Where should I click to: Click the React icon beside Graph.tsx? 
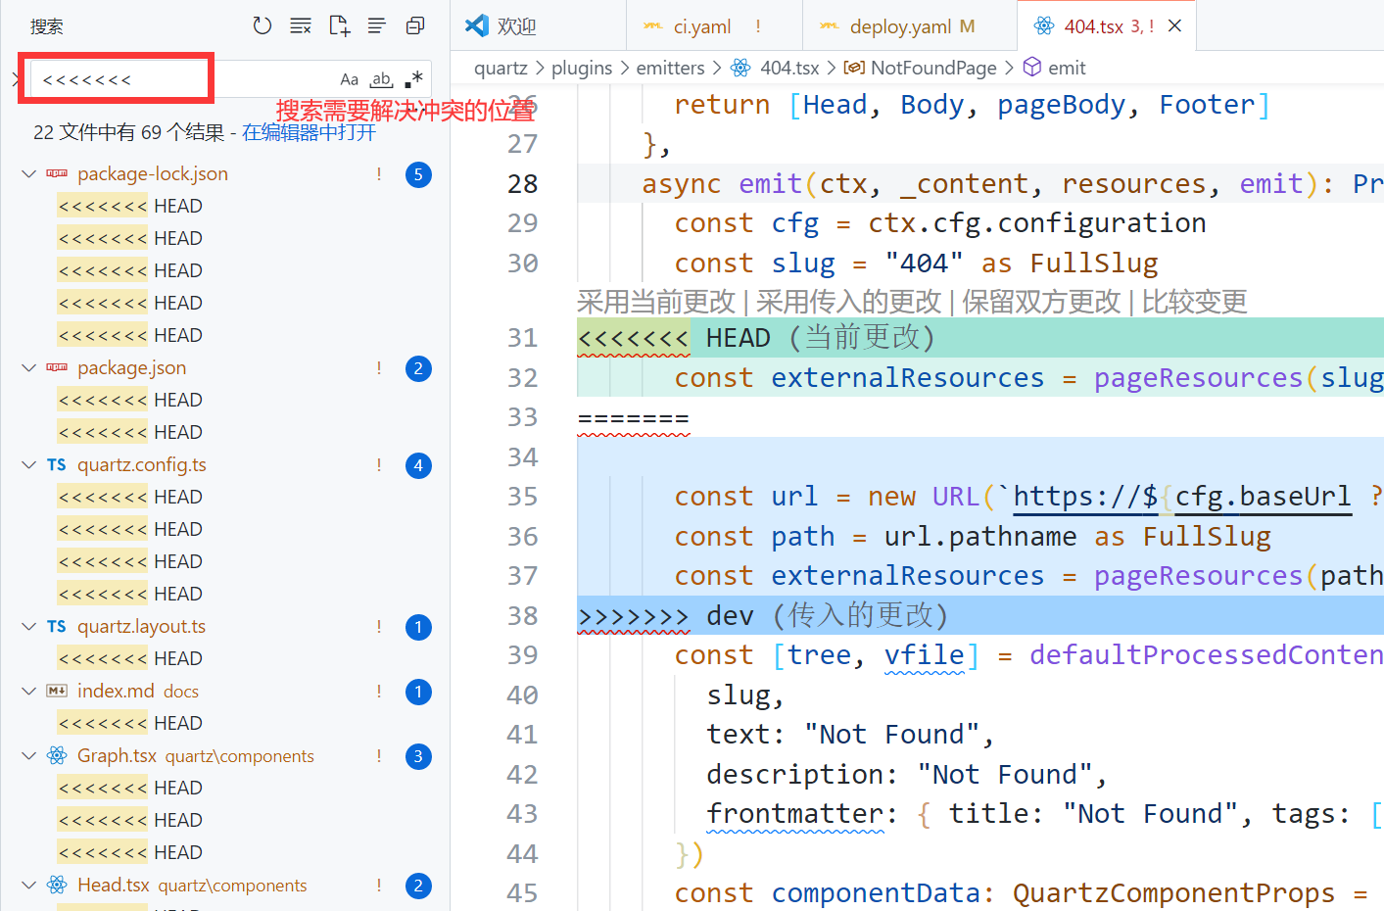click(57, 756)
